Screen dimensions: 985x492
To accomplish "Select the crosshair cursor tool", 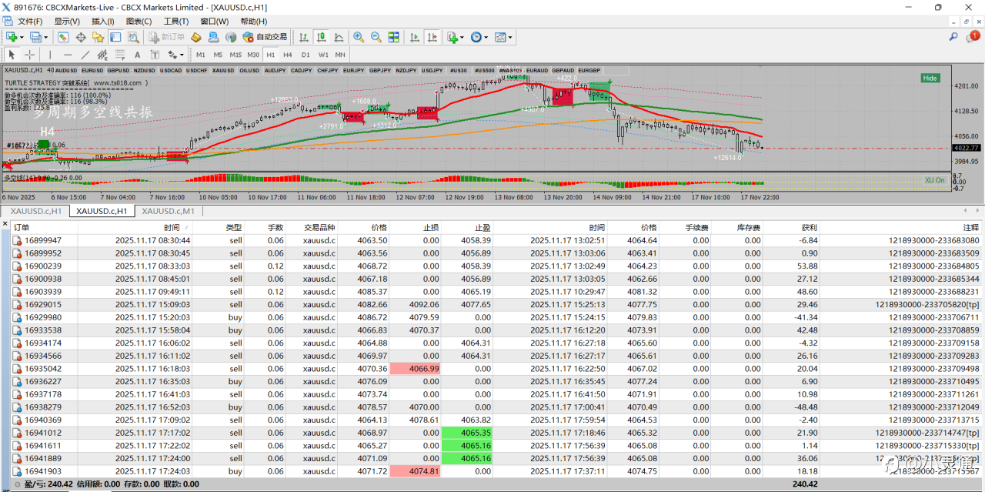I will pos(30,55).
